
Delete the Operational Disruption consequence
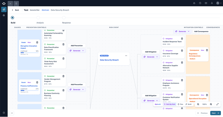tap(207, 95)
